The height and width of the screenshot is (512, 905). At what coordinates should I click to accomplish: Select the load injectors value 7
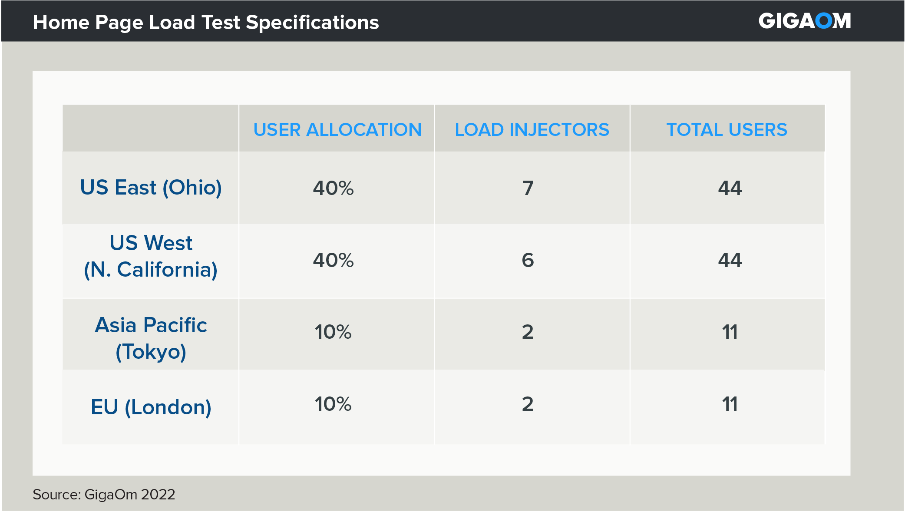528,188
